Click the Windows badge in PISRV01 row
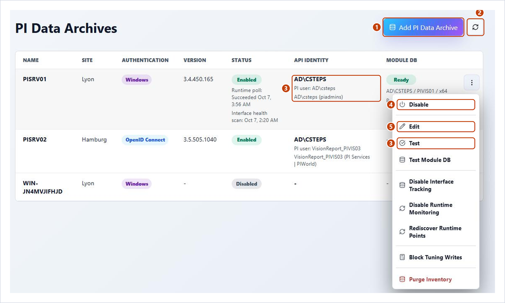Image resolution: width=505 pixels, height=303 pixels. tap(137, 79)
